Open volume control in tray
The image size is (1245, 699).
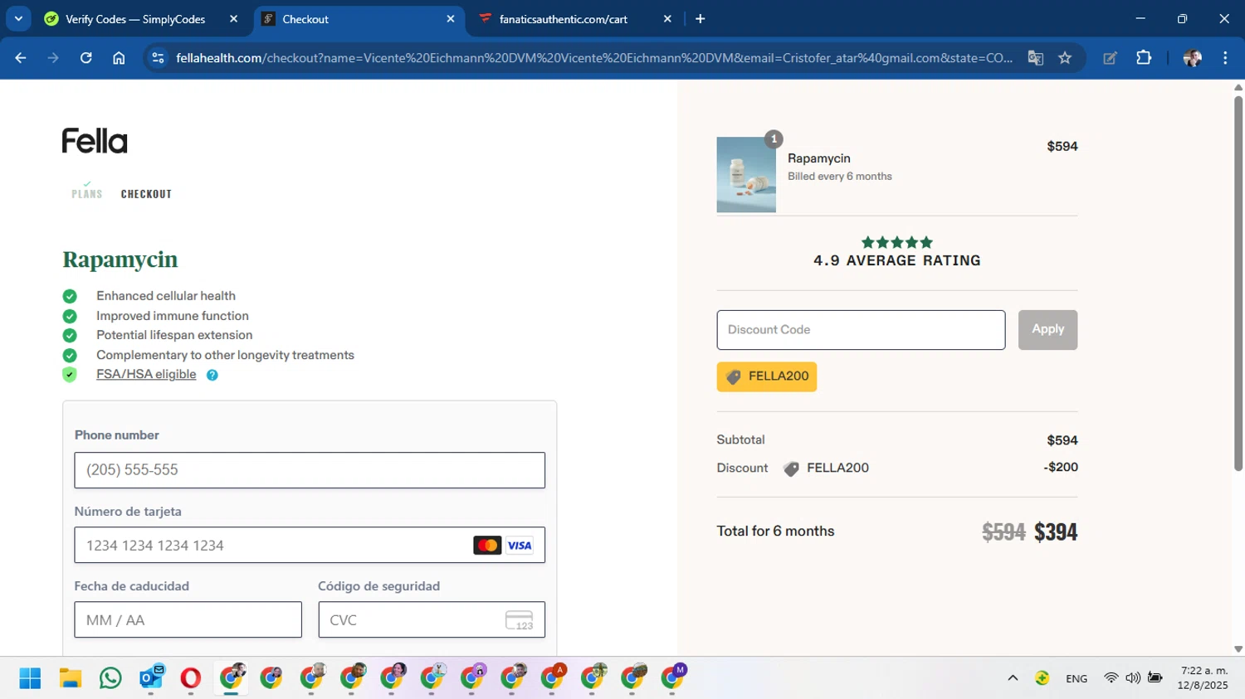[x=1133, y=678]
